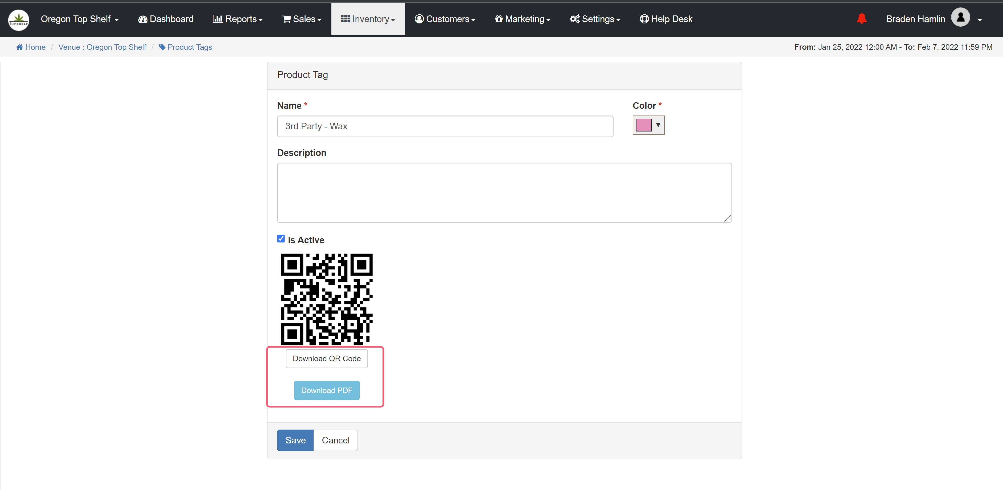
Task: Save the product tag
Action: pyautogui.click(x=295, y=440)
